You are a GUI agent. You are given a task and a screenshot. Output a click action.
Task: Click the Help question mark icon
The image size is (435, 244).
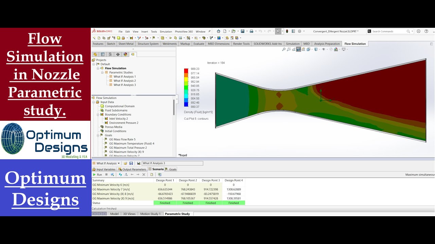(425, 31)
